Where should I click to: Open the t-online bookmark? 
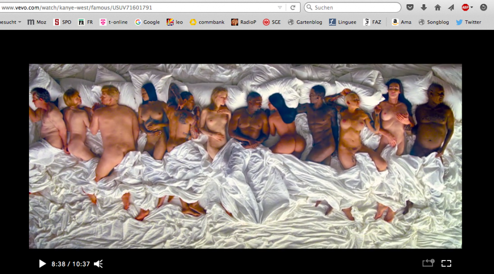[114, 22]
